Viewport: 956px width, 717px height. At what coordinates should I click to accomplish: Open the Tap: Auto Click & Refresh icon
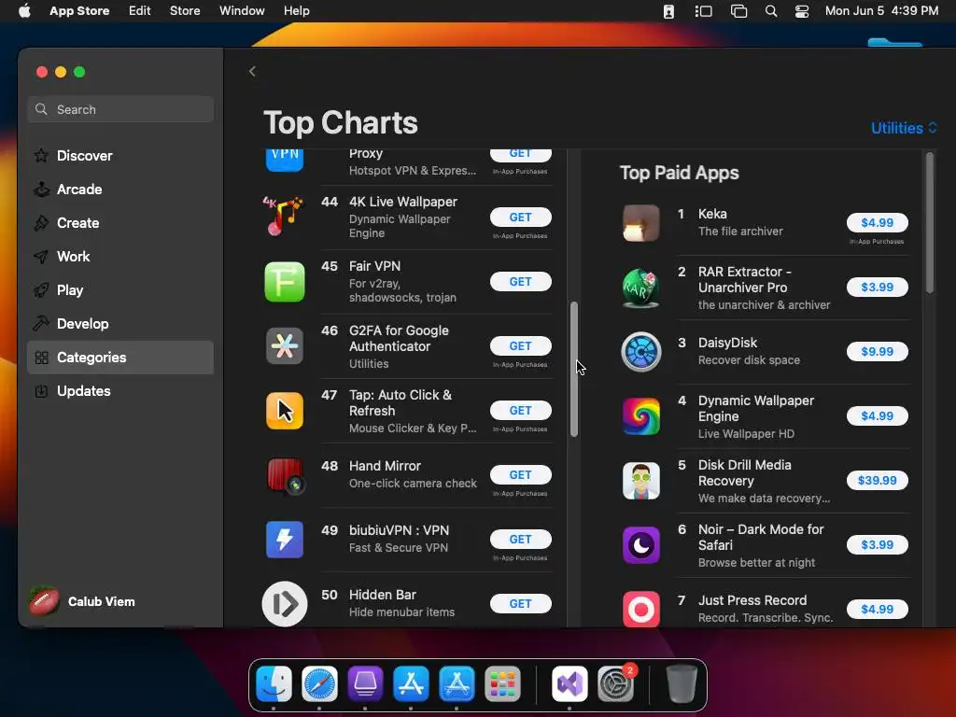click(x=284, y=411)
